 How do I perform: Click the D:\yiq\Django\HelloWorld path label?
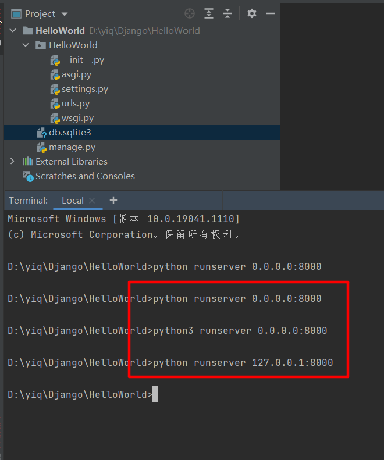[x=144, y=30]
